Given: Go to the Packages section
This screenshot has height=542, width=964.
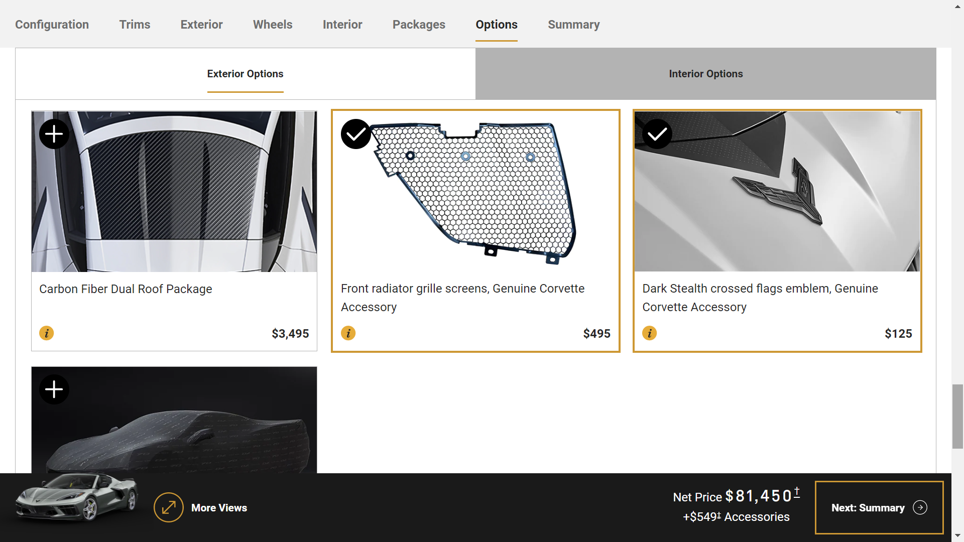Looking at the screenshot, I should (419, 24).
